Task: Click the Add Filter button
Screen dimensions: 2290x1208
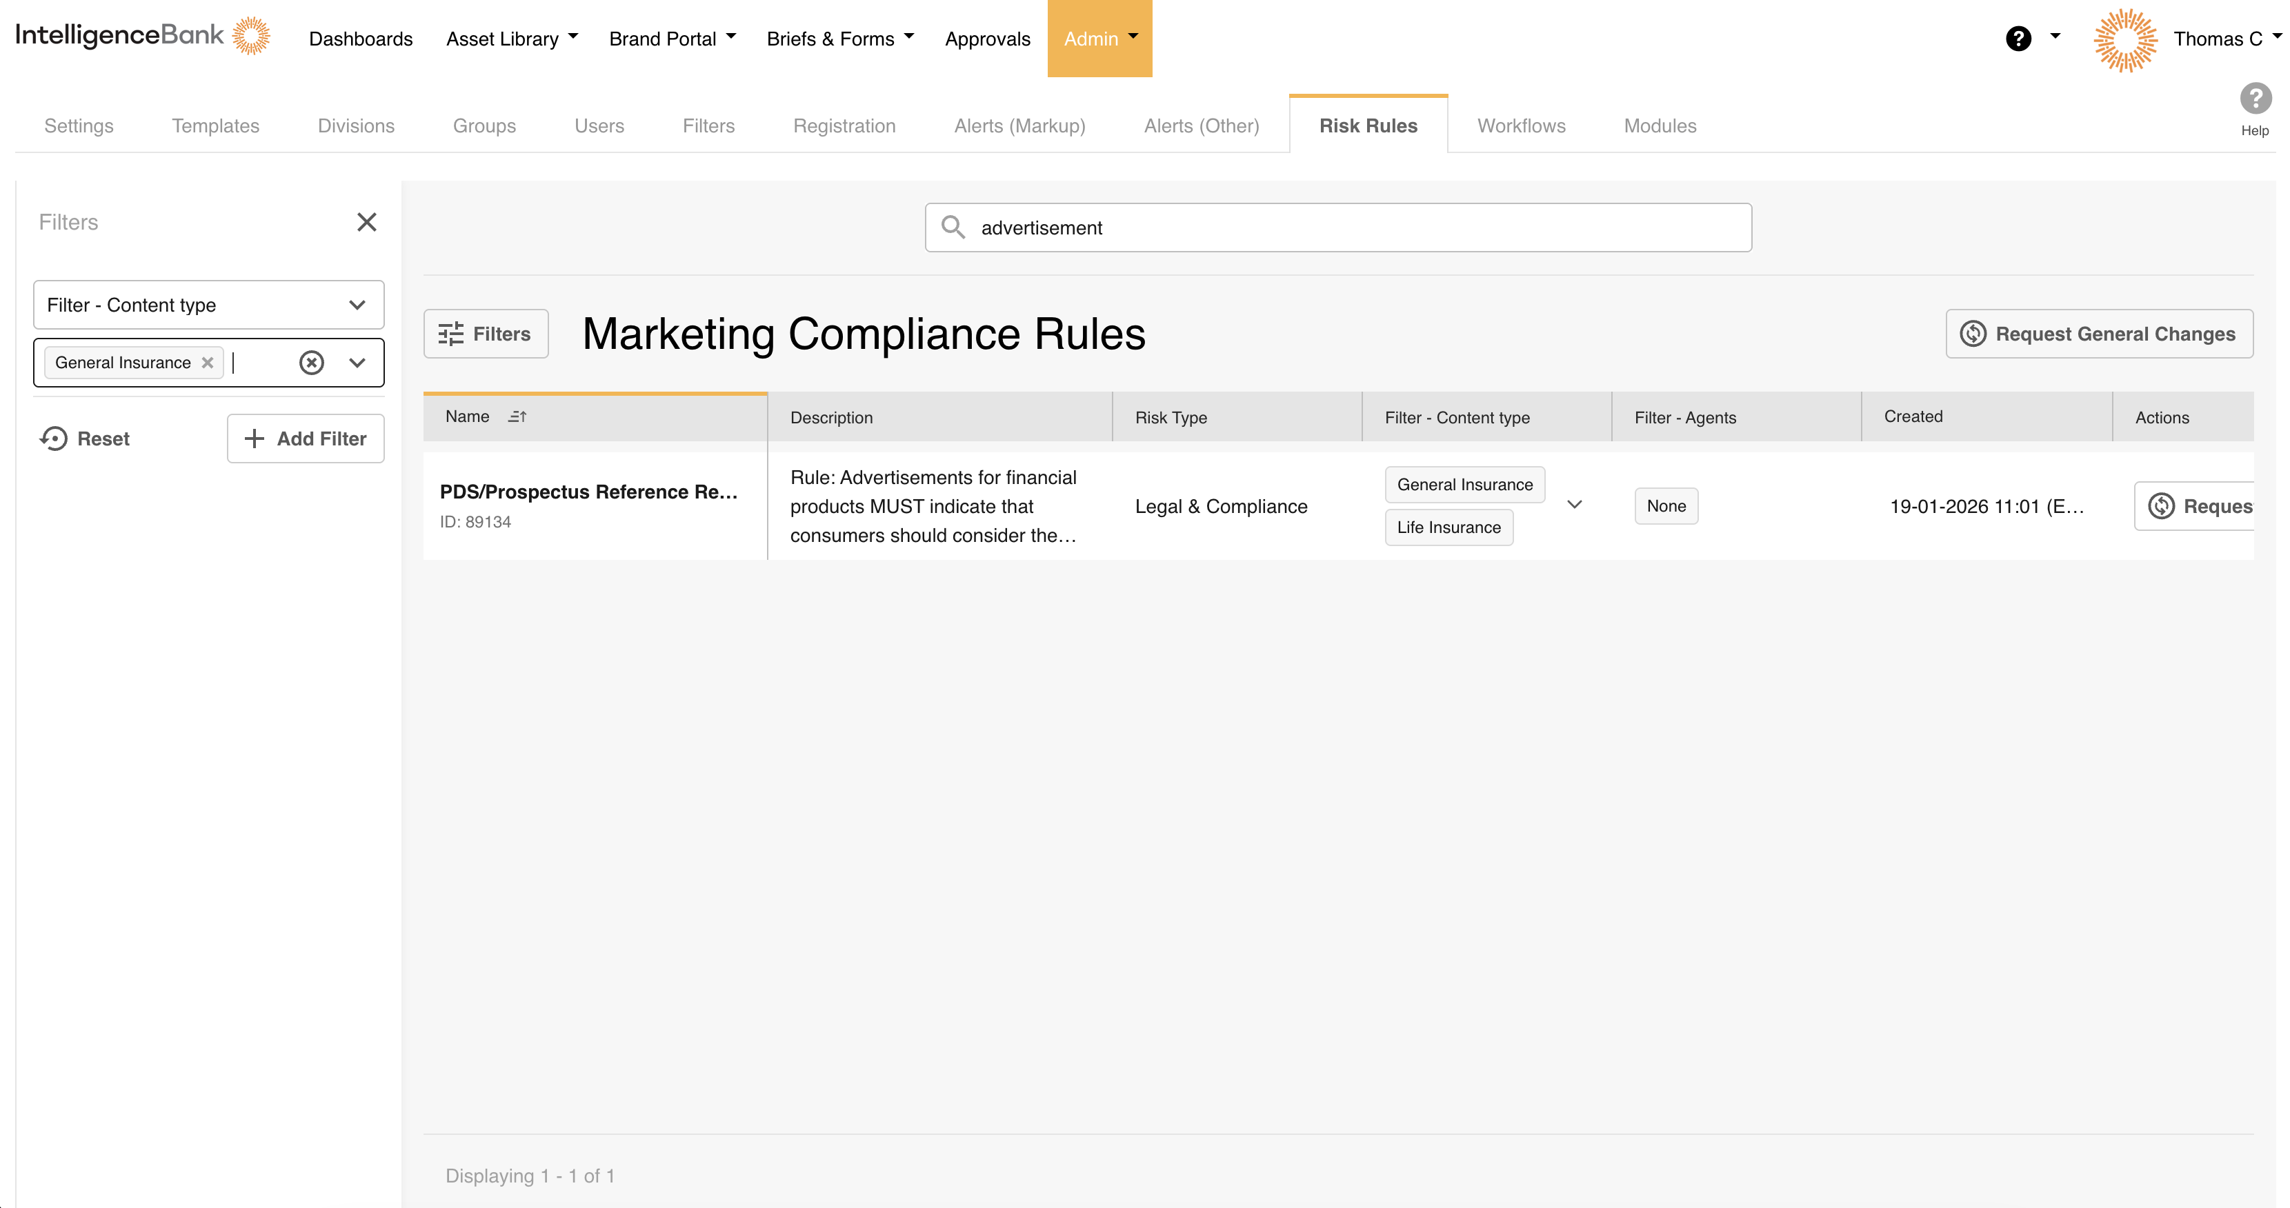Action: pos(305,439)
